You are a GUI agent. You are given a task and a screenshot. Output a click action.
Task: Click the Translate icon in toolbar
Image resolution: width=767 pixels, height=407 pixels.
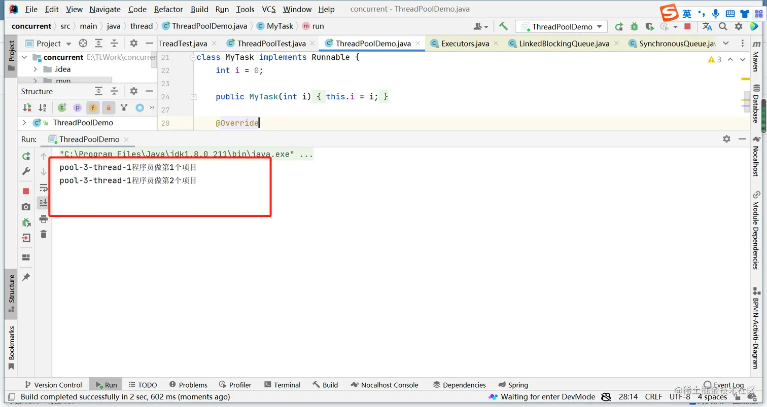tap(707, 26)
